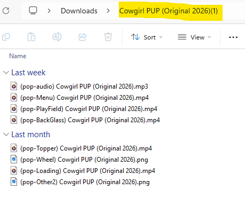Click the image file icon of pop-Other2 png
This screenshot has height=213, width=245.
tap(14, 182)
